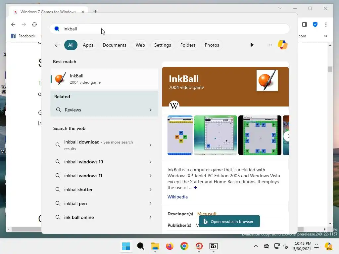Select the Folders filter tab
The image size is (339, 254).
[188, 45]
